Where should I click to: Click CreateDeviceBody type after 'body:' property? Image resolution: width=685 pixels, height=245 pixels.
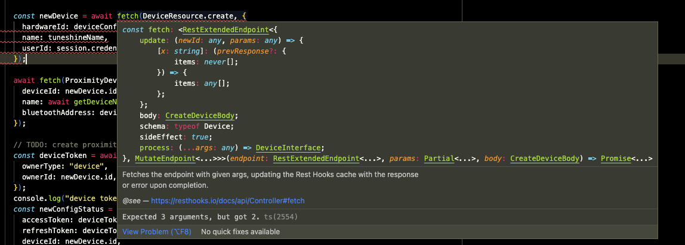point(200,116)
